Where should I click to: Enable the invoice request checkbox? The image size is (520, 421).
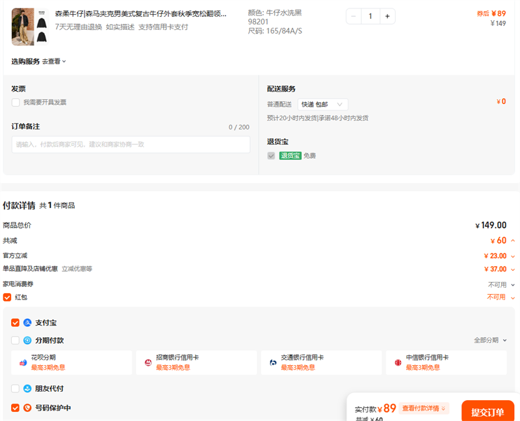pyautogui.click(x=16, y=102)
